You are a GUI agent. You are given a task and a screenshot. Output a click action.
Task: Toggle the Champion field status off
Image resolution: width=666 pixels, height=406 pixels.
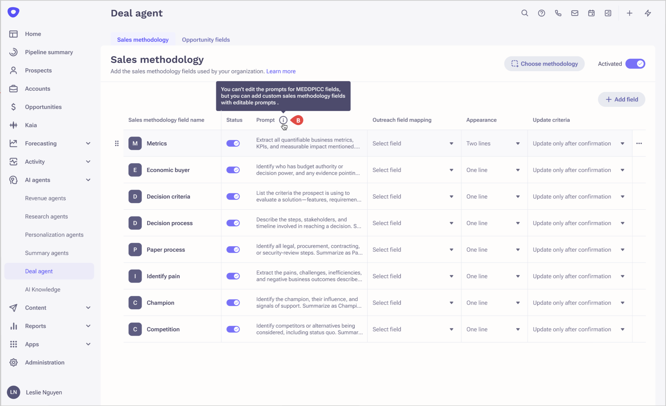tap(233, 303)
